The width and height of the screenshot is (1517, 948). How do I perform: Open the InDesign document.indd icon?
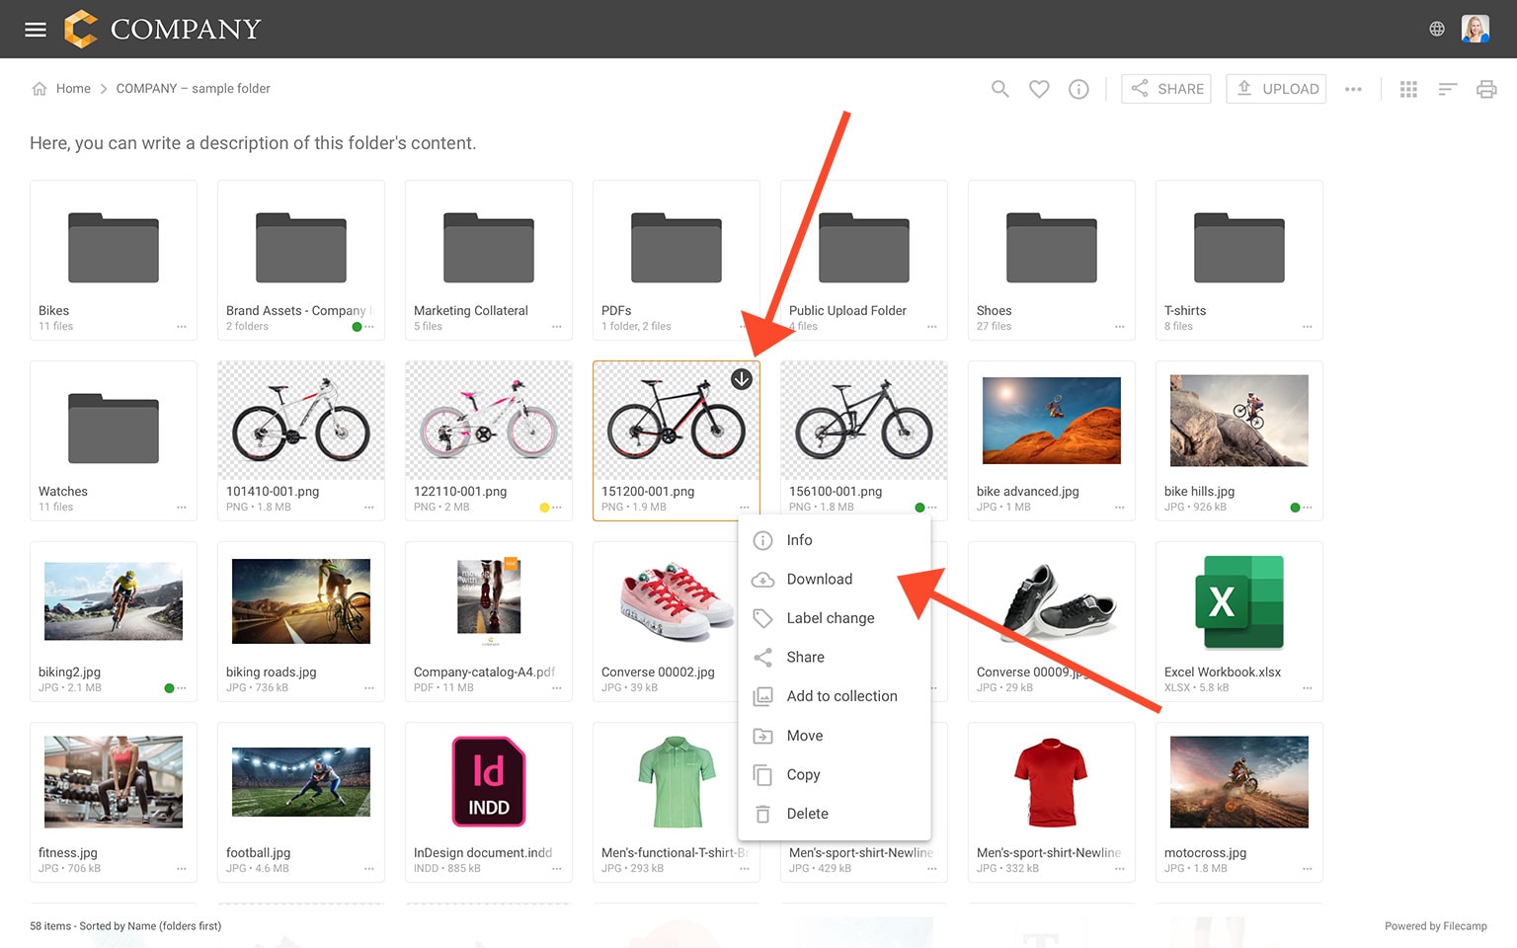(489, 781)
